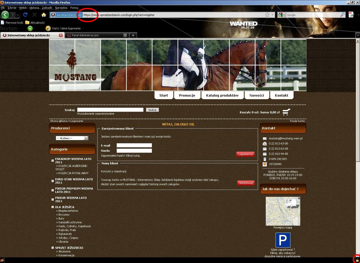Open the Plik menu
The width and height of the screenshot is (360, 263).
click(x=3, y=8)
